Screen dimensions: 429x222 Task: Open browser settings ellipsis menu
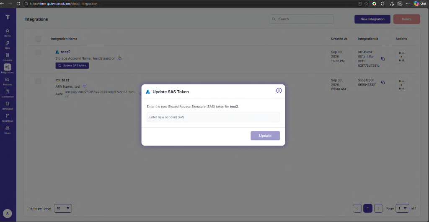point(408,3)
